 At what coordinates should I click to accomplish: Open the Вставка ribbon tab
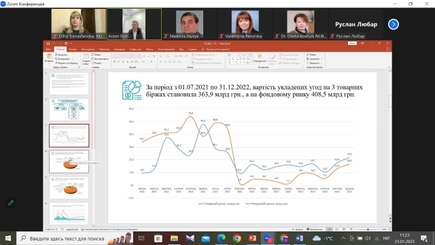73,49
